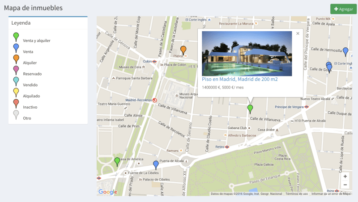Click the blue marker near Puerta de Alcalá
Image resolution: width=358 pixels, height=202 pixels.
pyautogui.click(x=156, y=164)
